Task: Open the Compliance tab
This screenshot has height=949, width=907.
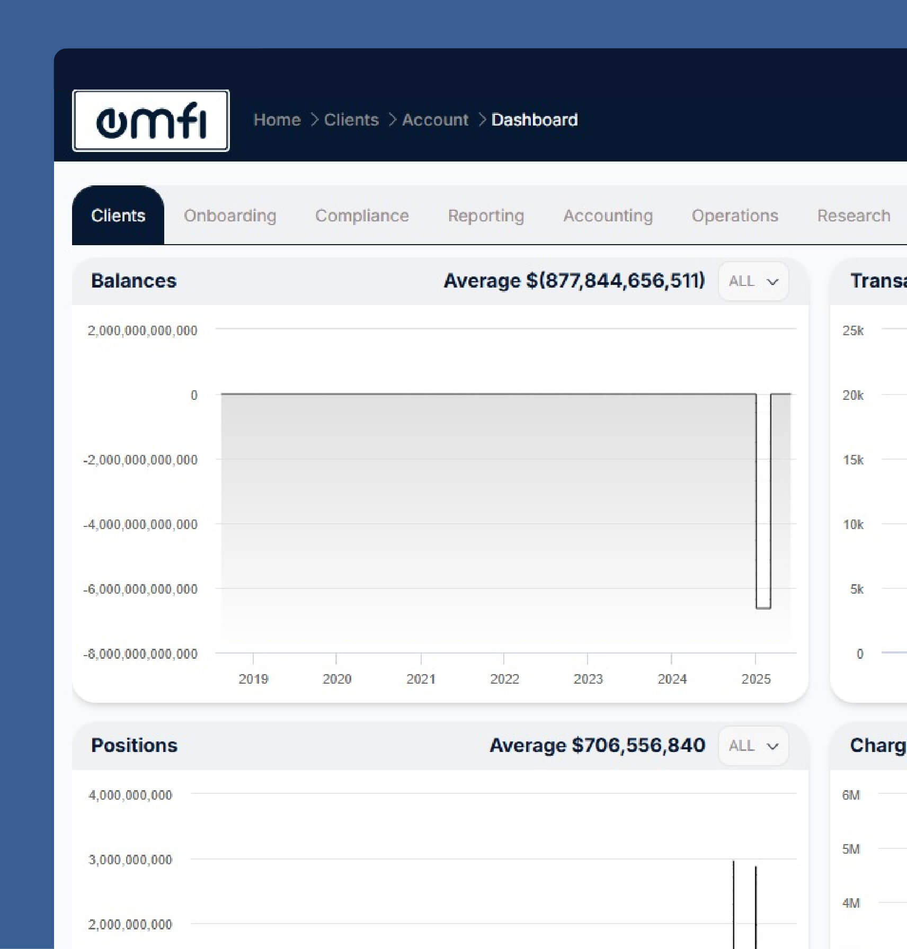Action: click(362, 216)
